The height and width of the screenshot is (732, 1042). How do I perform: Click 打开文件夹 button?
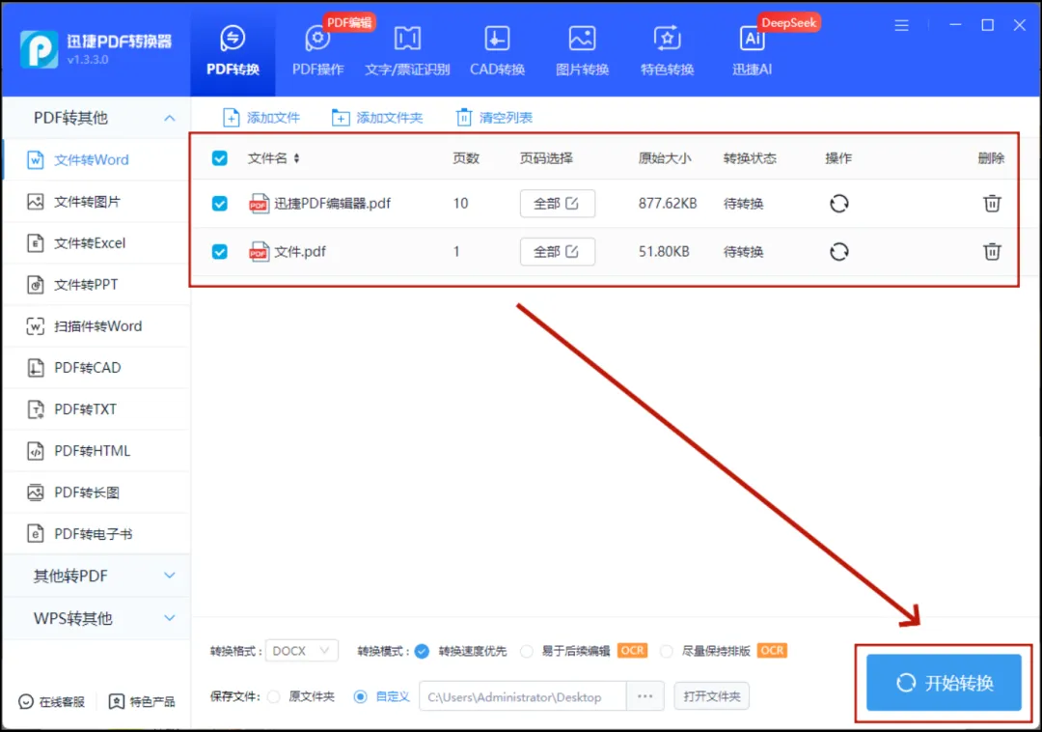(x=711, y=697)
